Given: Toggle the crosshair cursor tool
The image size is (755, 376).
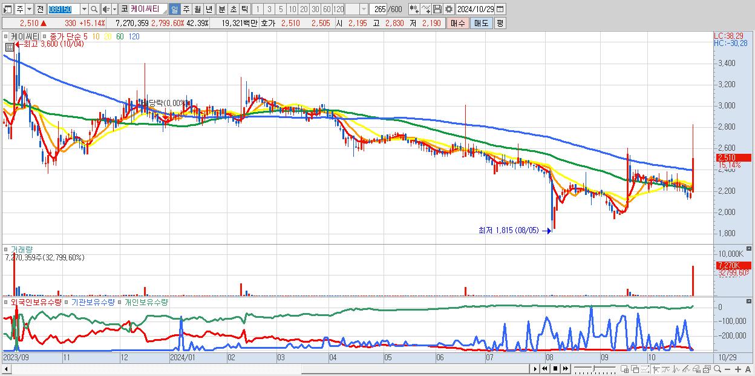Looking at the screenshot, I should pos(655,369).
